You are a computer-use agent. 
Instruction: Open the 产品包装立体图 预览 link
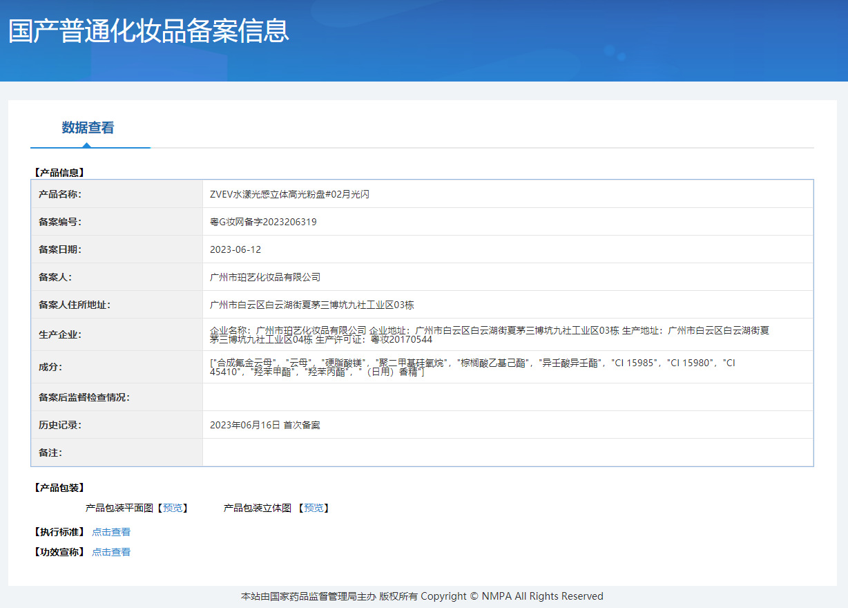coord(314,508)
